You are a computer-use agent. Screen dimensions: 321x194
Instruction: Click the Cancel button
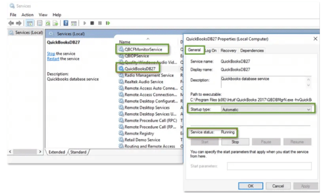(278, 186)
